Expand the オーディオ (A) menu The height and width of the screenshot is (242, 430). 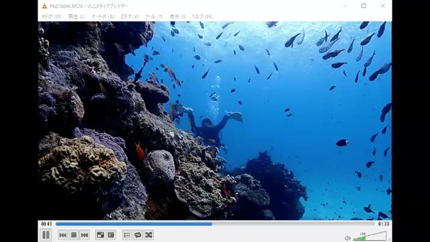[103, 16]
